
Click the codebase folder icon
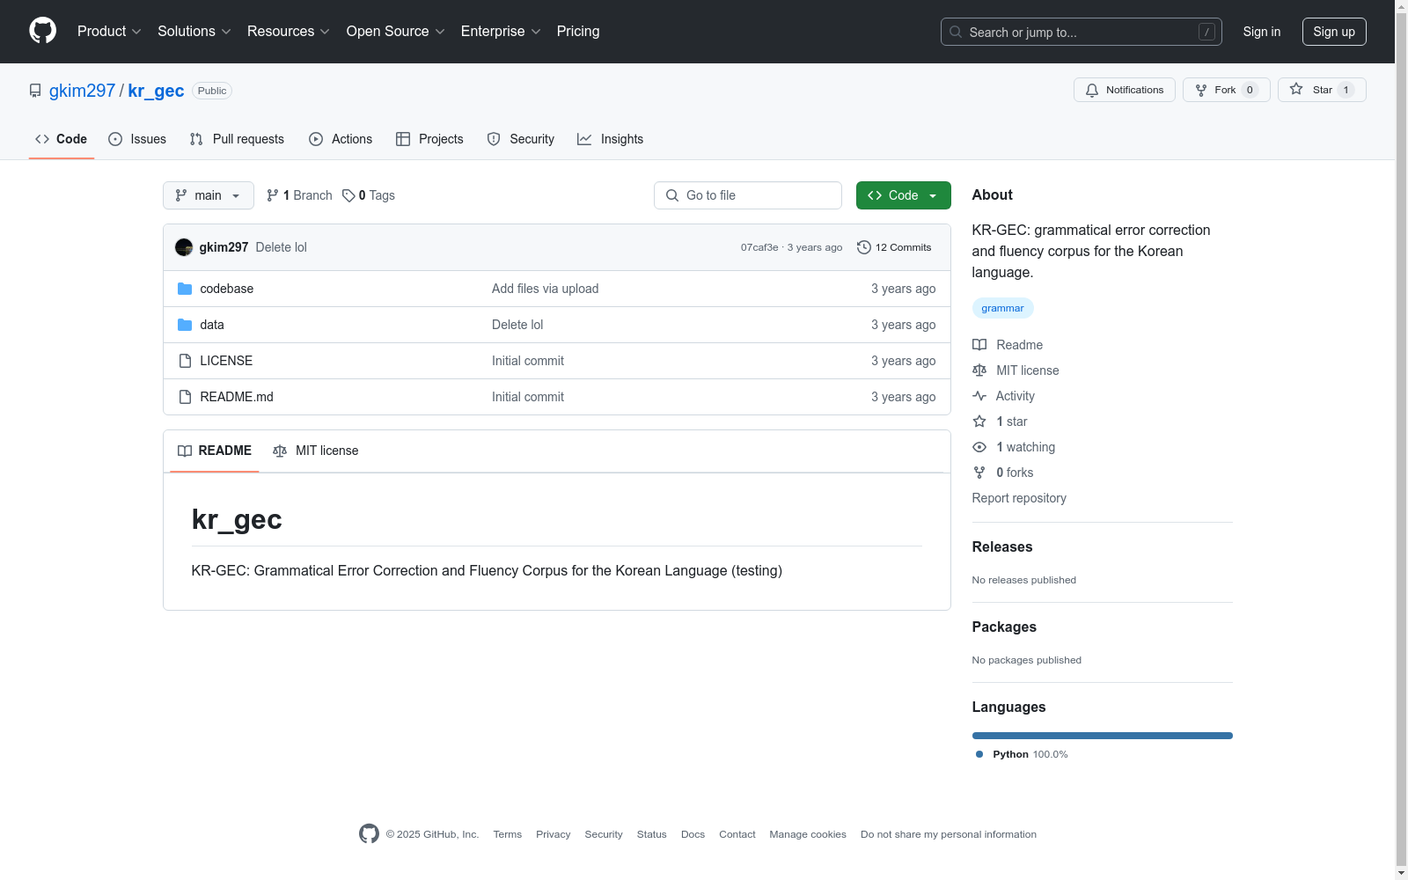pos(185,289)
